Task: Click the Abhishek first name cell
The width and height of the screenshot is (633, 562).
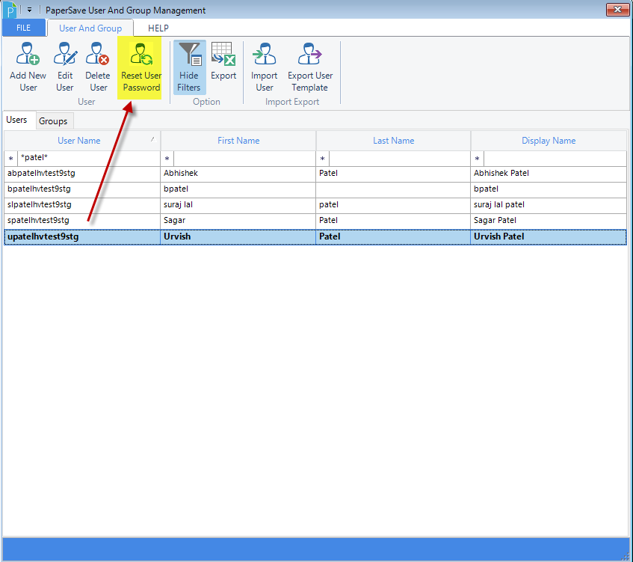Action: 238,174
